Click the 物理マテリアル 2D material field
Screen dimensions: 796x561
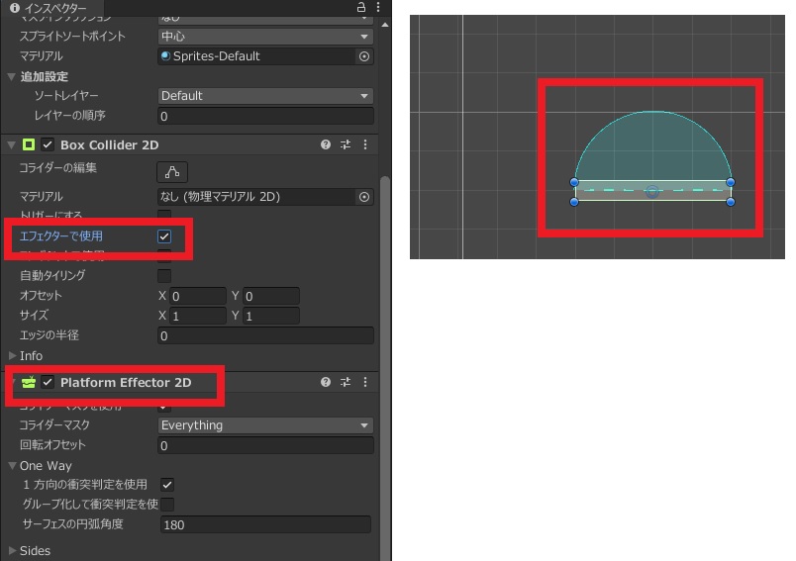(256, 197)
